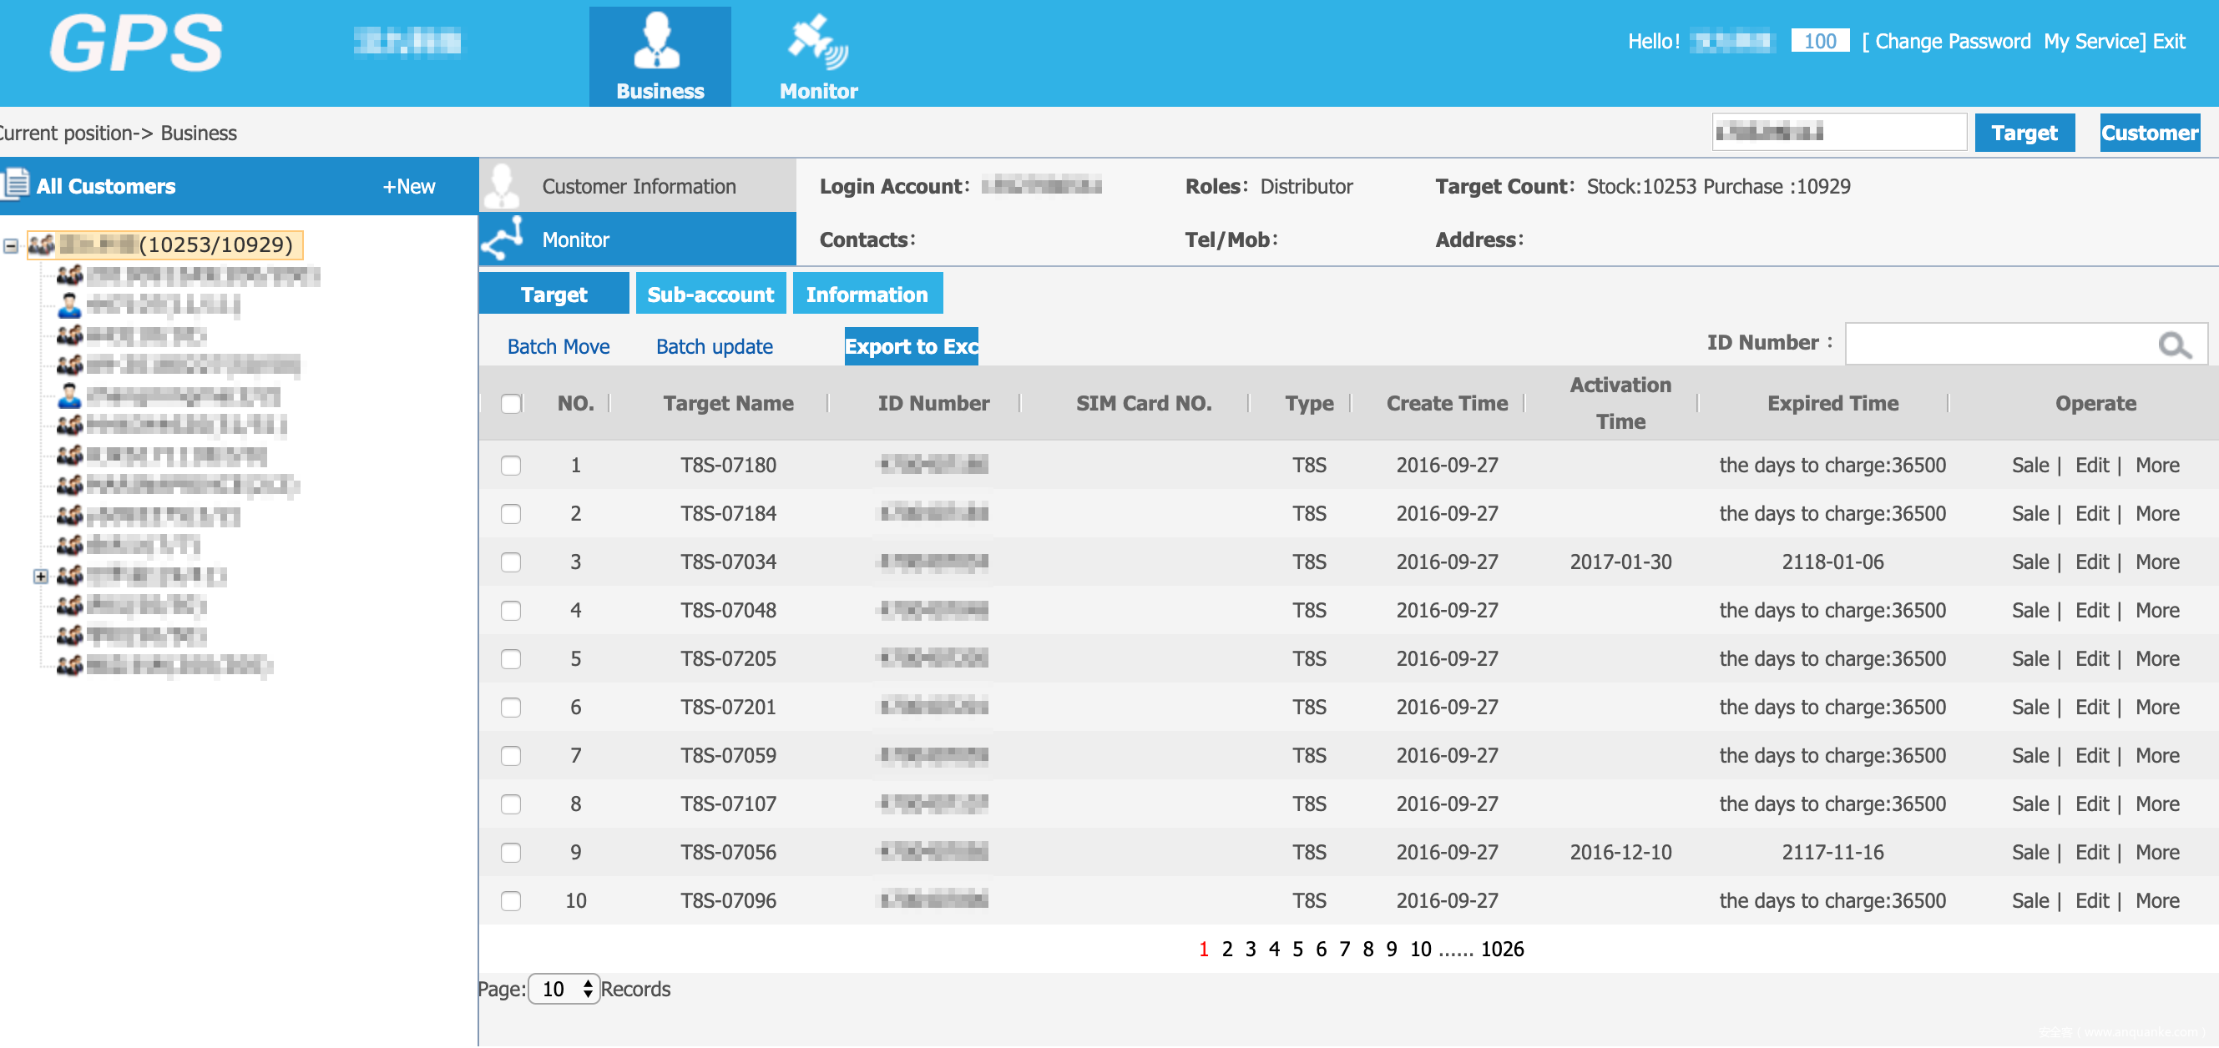Select checkbox for target T8S-07056
This screenshot has height=1048, width=2219.
click(x=511, y=852)
